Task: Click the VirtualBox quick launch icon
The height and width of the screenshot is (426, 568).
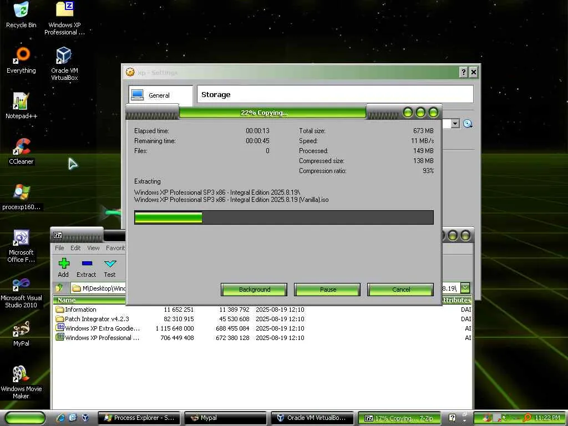Action: (x=85, y=418)
